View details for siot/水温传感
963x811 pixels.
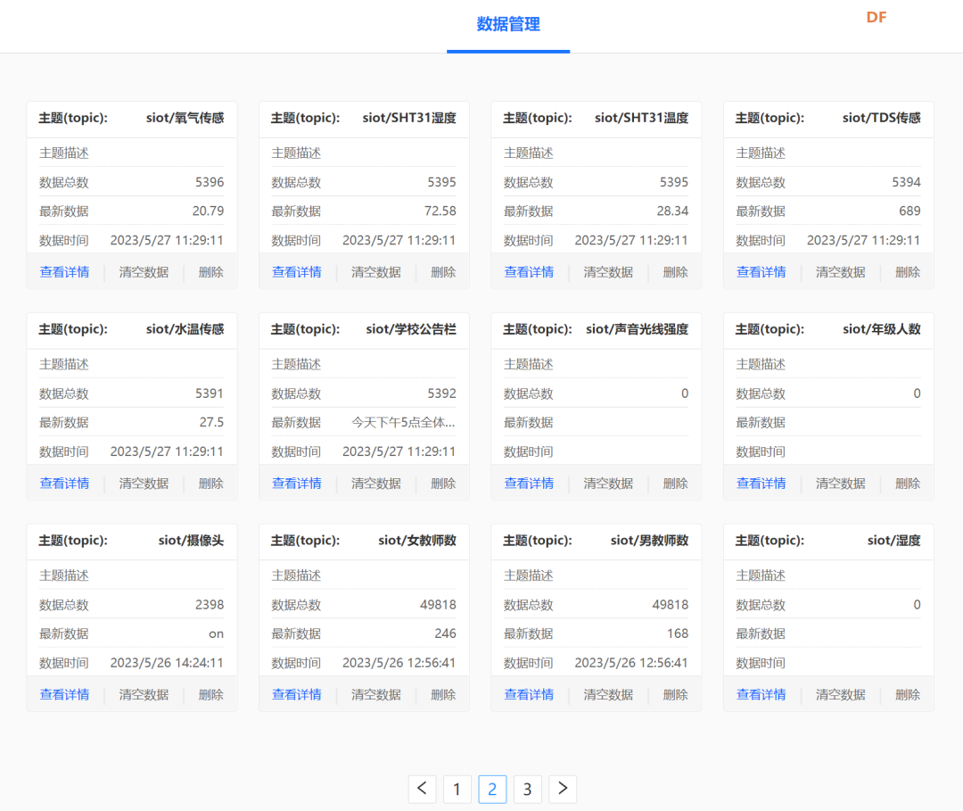pyautogui.click(x=64, y=483)
